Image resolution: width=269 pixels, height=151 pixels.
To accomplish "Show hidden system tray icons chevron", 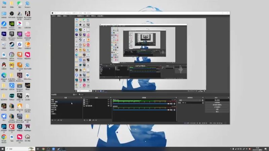I will 231,149.
